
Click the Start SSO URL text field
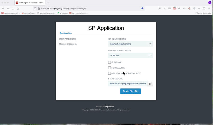[x=127, y=84]
